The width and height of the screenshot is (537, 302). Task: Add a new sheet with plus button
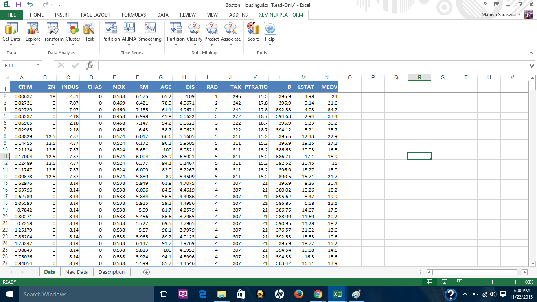pos(147,272)
